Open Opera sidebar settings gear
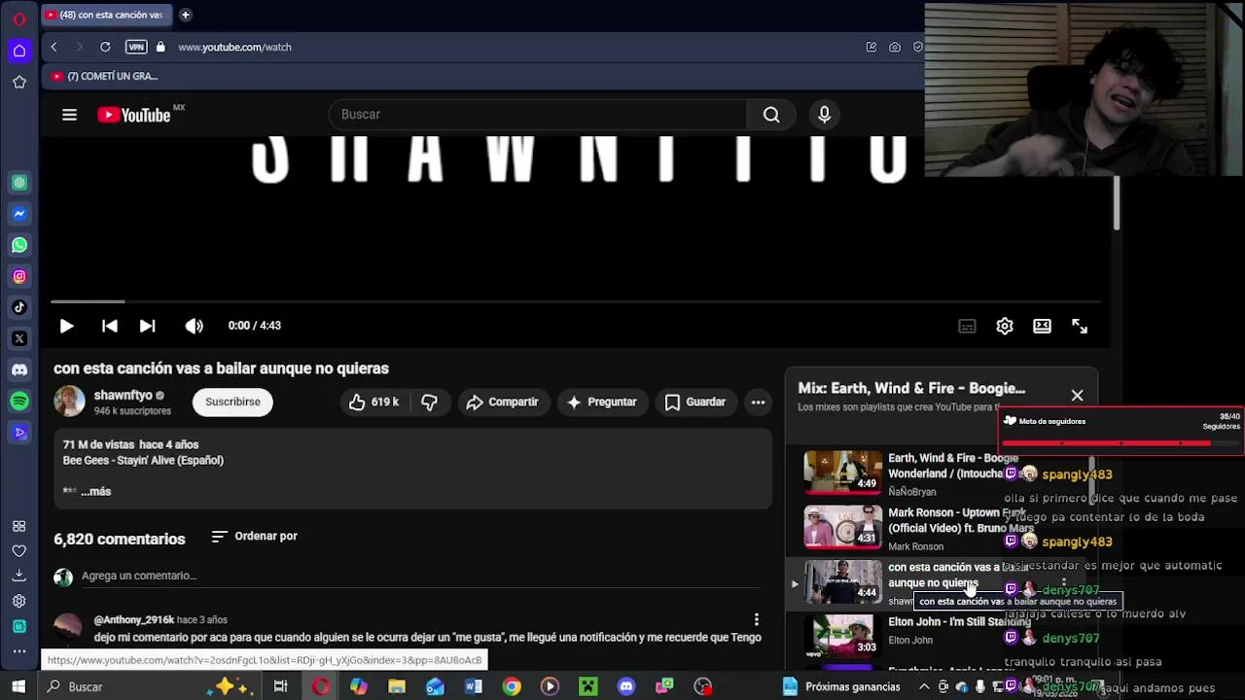This screenshot has height=700, width=1245. pos(19,601)
